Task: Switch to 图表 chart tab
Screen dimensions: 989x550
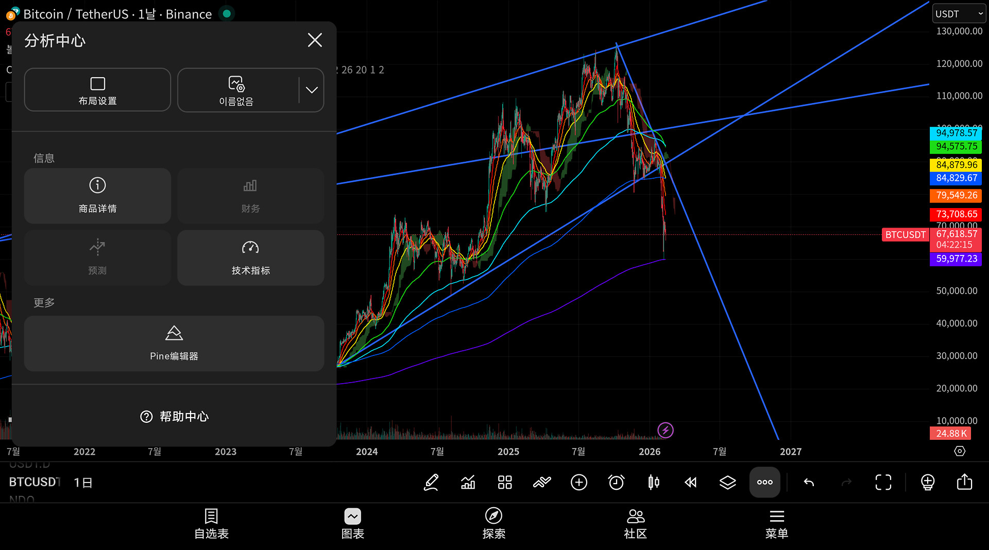Action: pyautogui.click(x=353, y=524)
